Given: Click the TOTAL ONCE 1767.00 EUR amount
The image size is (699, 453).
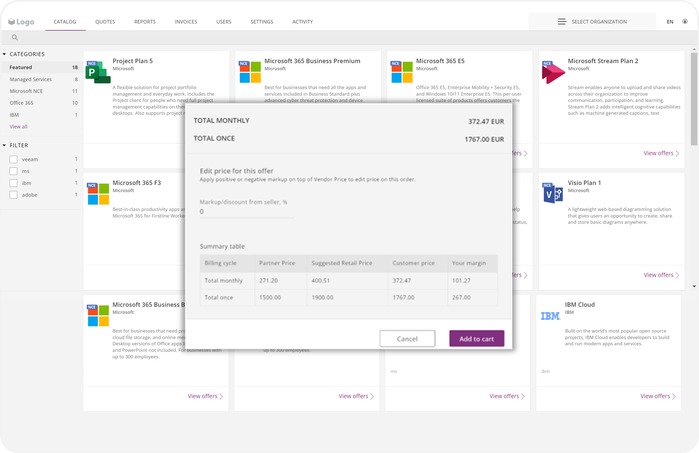Looking at the screenshot, I should tap(484, 139).
